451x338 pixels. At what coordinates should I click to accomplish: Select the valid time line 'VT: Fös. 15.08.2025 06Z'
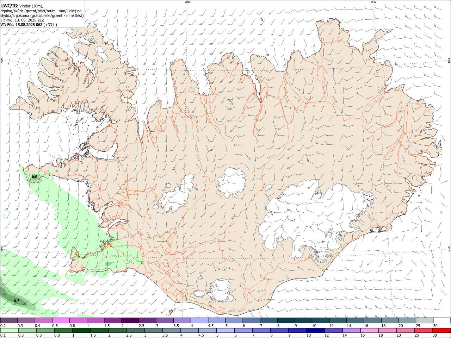click(21, 25)
